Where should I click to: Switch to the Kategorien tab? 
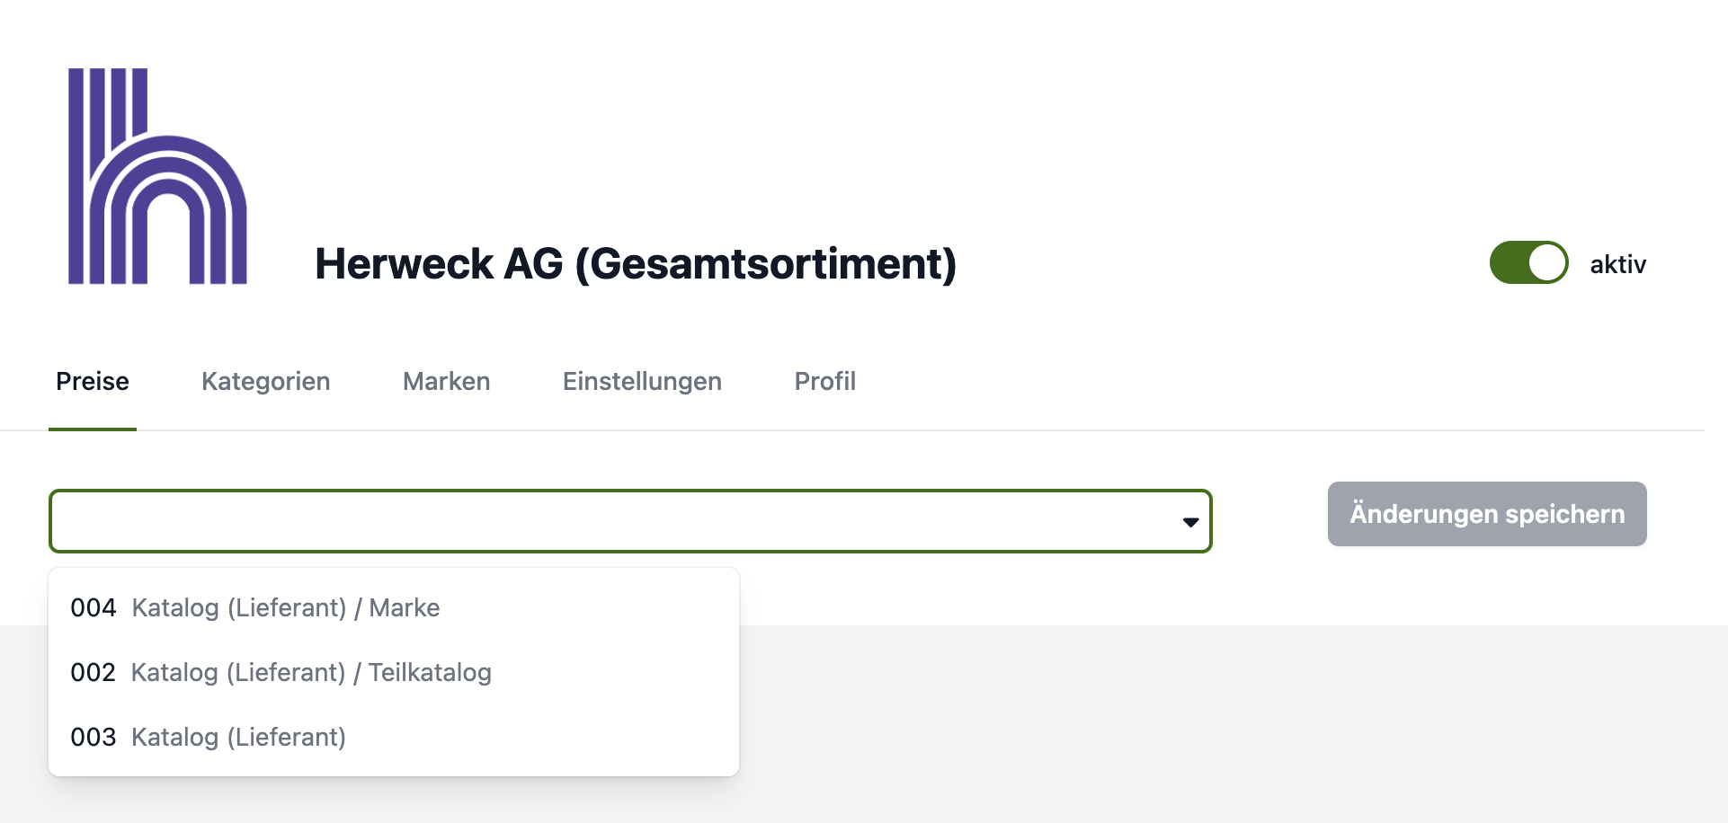click(x=265, y=381)
